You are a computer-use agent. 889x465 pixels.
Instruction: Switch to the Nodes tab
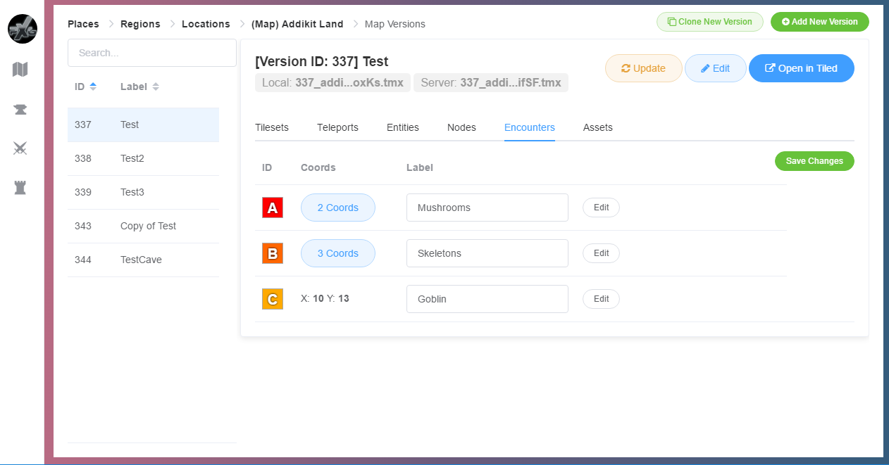pos(461,127)
